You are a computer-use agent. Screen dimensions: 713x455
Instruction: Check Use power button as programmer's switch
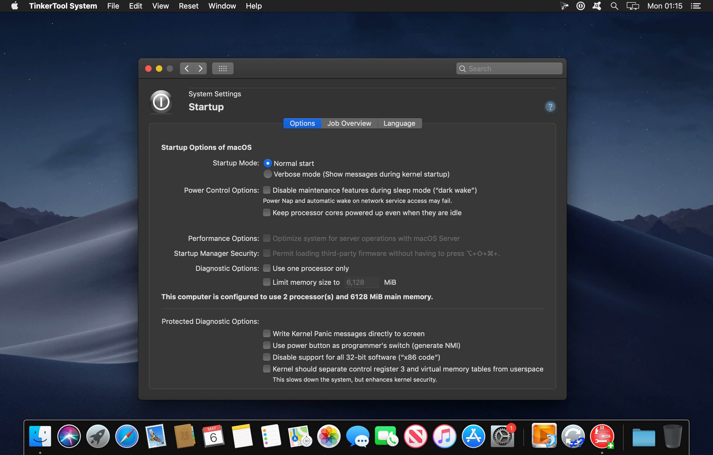267,345
